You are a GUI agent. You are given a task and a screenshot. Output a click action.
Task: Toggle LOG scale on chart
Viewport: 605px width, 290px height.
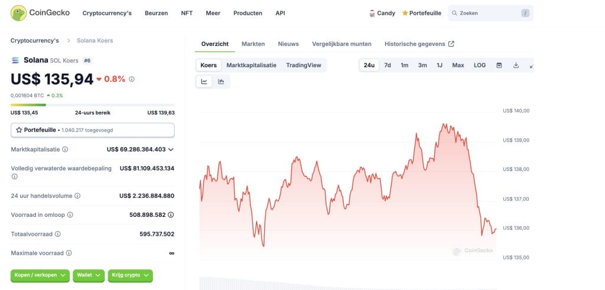(x=480, y=65)
